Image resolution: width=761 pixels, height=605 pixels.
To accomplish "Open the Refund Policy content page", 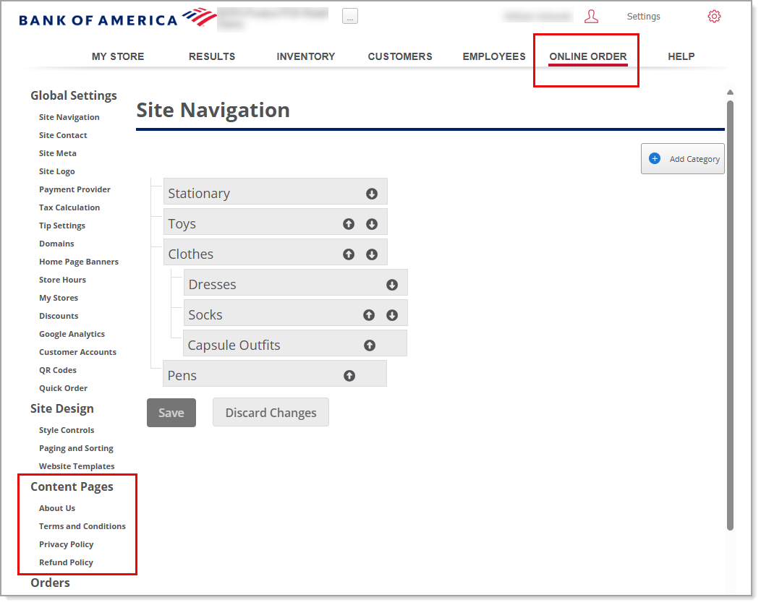I will point(66,562).
